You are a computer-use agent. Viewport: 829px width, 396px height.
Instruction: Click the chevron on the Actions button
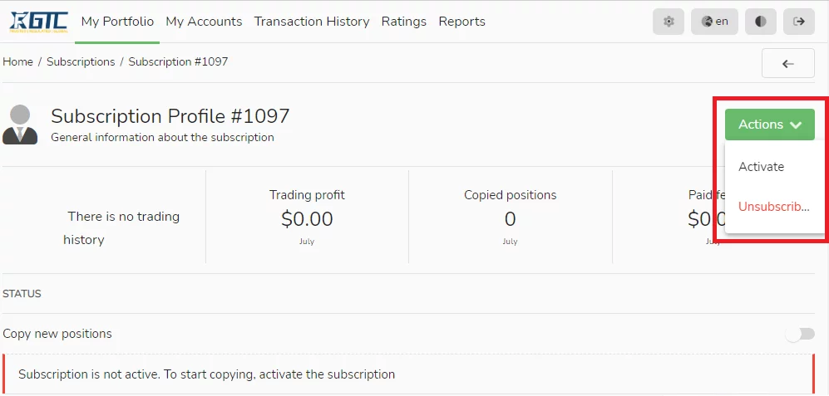point(797,125)
